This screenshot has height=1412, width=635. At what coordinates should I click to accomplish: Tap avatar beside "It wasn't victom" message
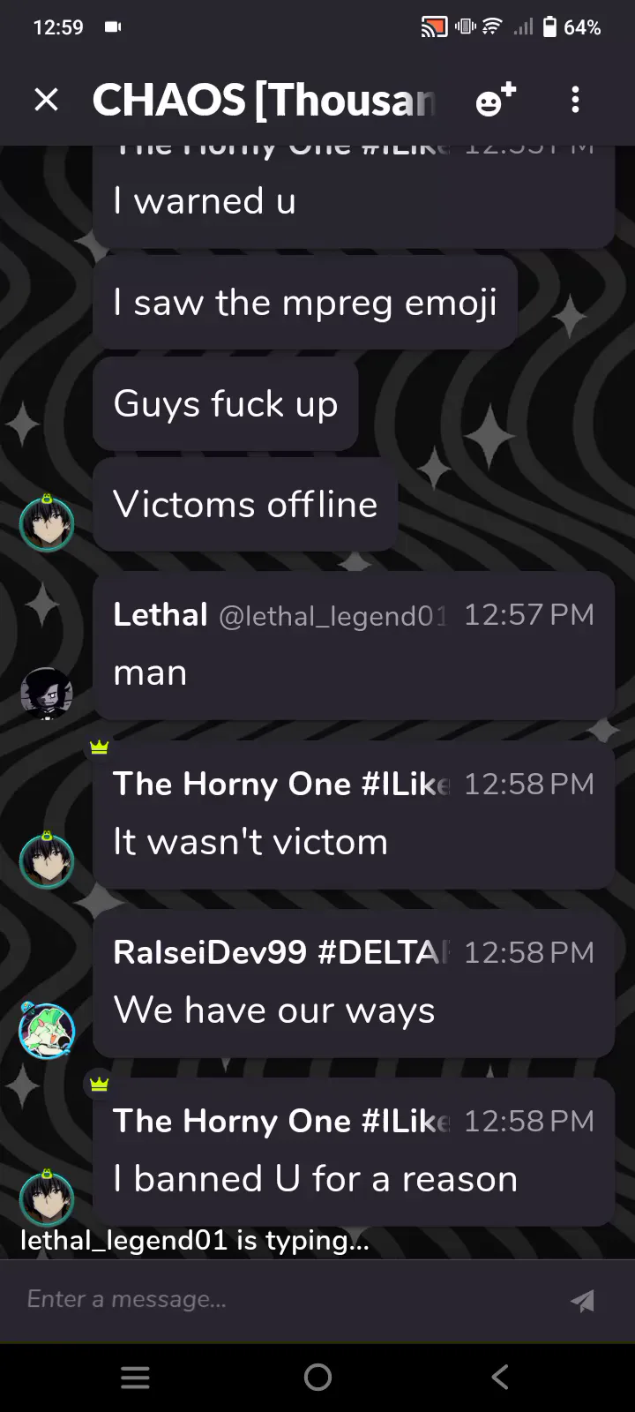(x=47, y=860)
